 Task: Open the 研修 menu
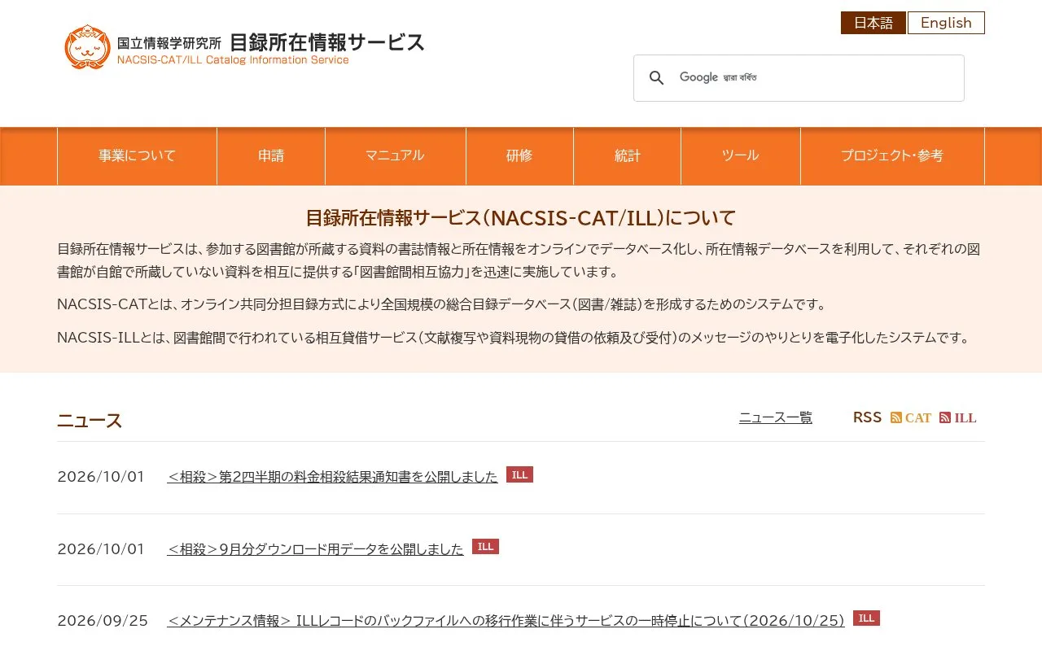click(x=519, y=156)
